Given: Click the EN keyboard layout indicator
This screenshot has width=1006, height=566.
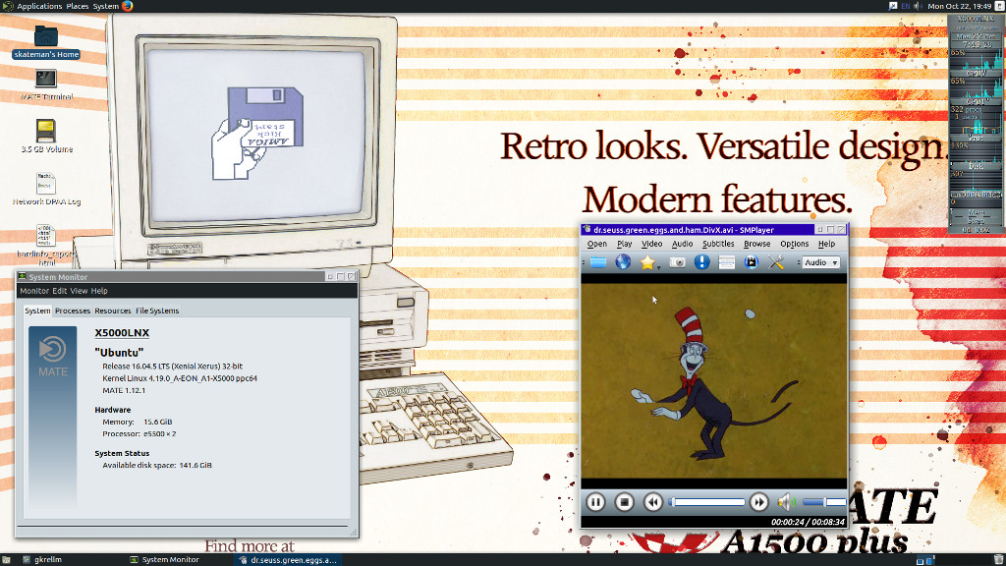Looking at the screenshot, I should pyautogui.click(x=905, y=6).
